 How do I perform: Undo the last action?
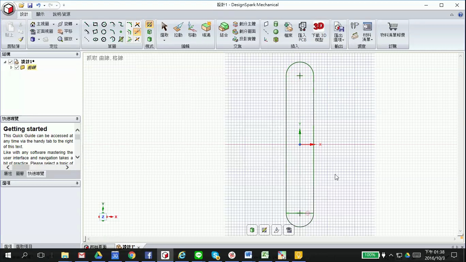(38, 5)
